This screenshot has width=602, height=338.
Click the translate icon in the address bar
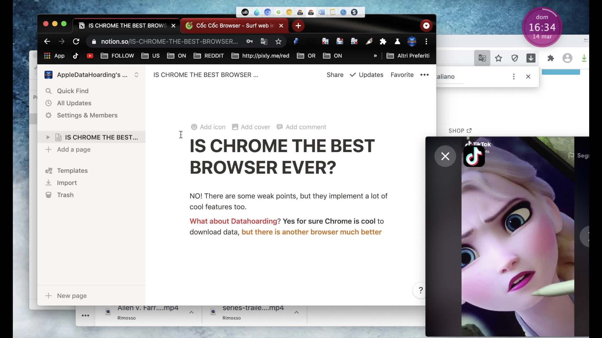point(264,41)
